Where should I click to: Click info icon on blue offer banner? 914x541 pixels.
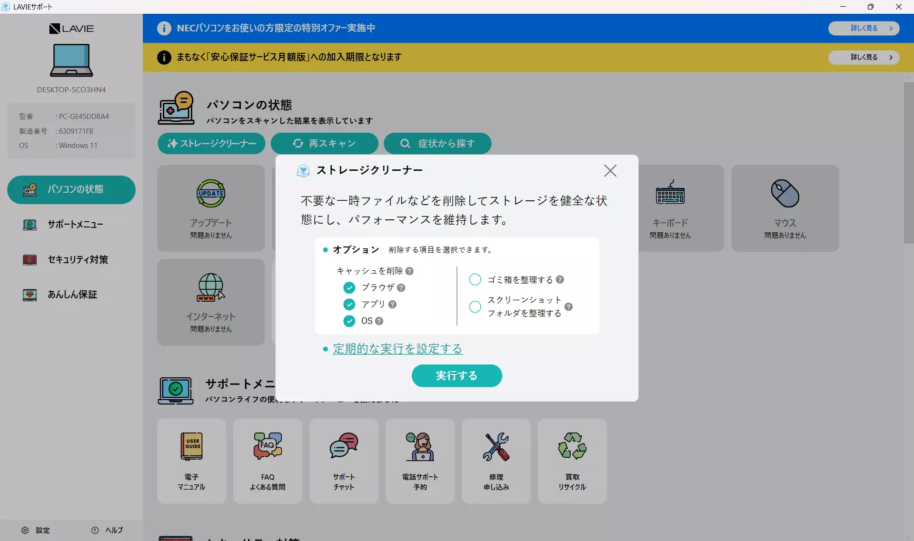[164, 28]
